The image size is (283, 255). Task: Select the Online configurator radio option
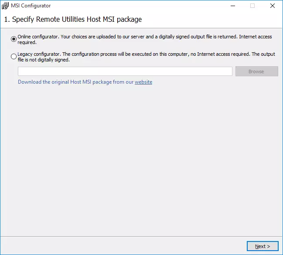coord(14,39)
